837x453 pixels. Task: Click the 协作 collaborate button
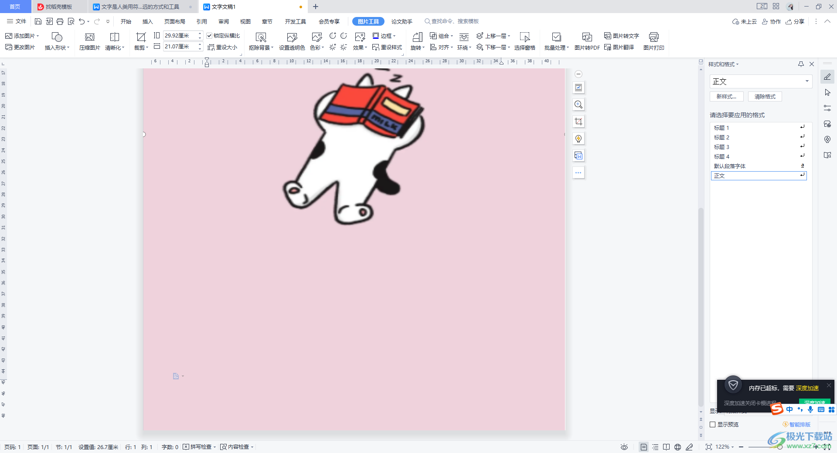pos(772,21)
